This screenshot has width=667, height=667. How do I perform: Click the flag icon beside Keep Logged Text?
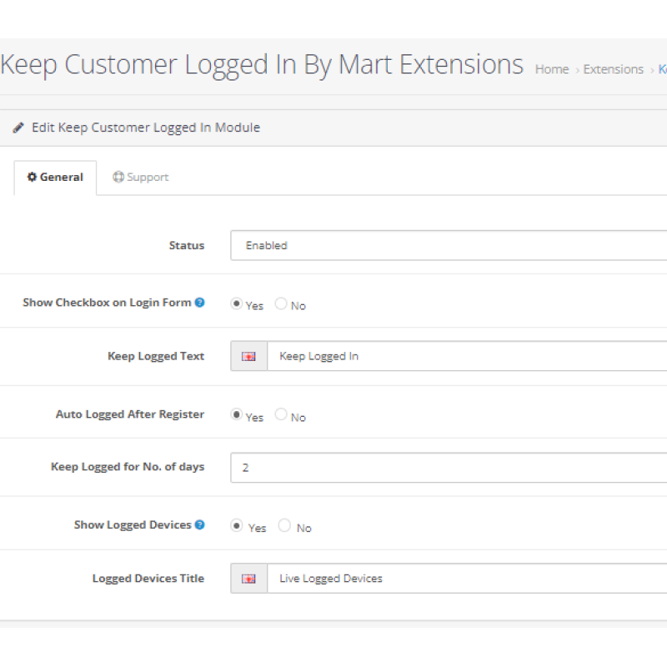pos(248,356)
